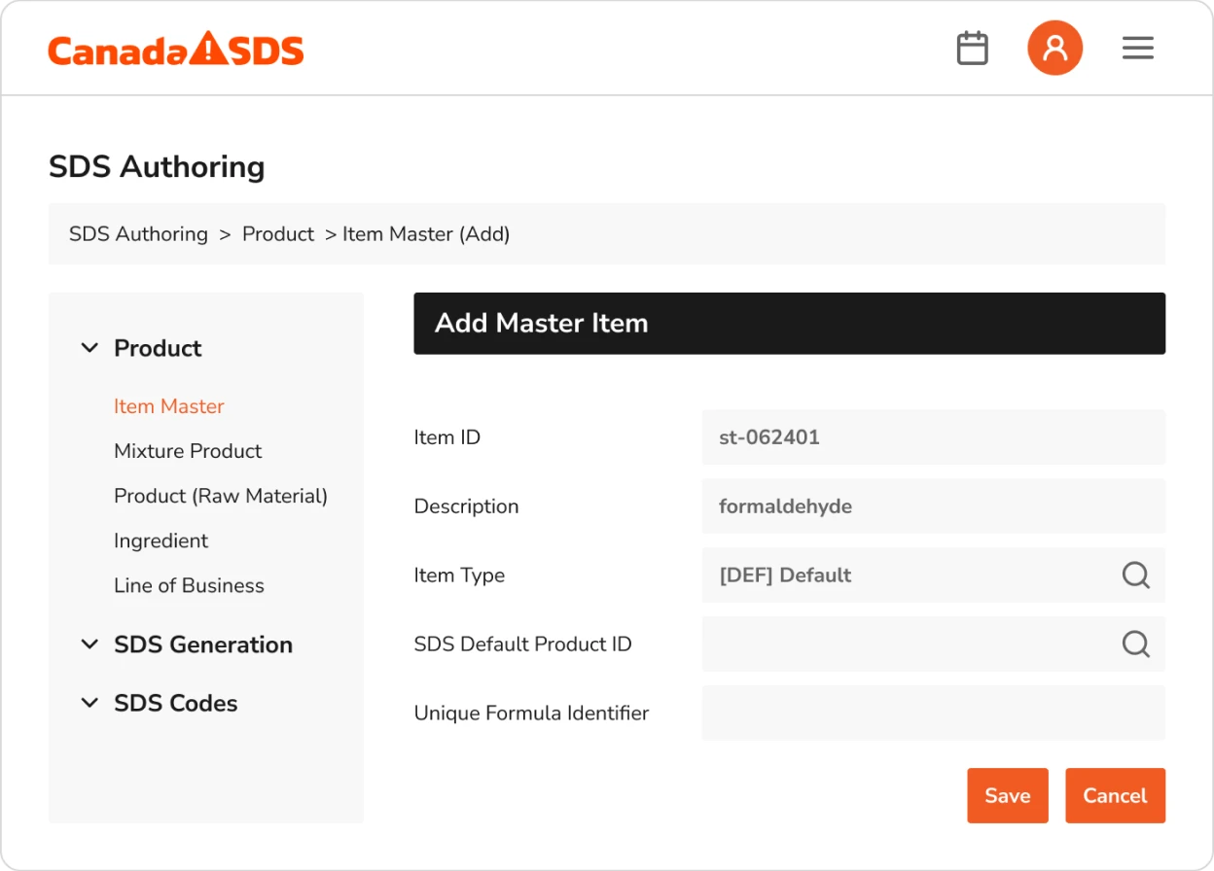Cancel adding the master item

point(1116,795)
